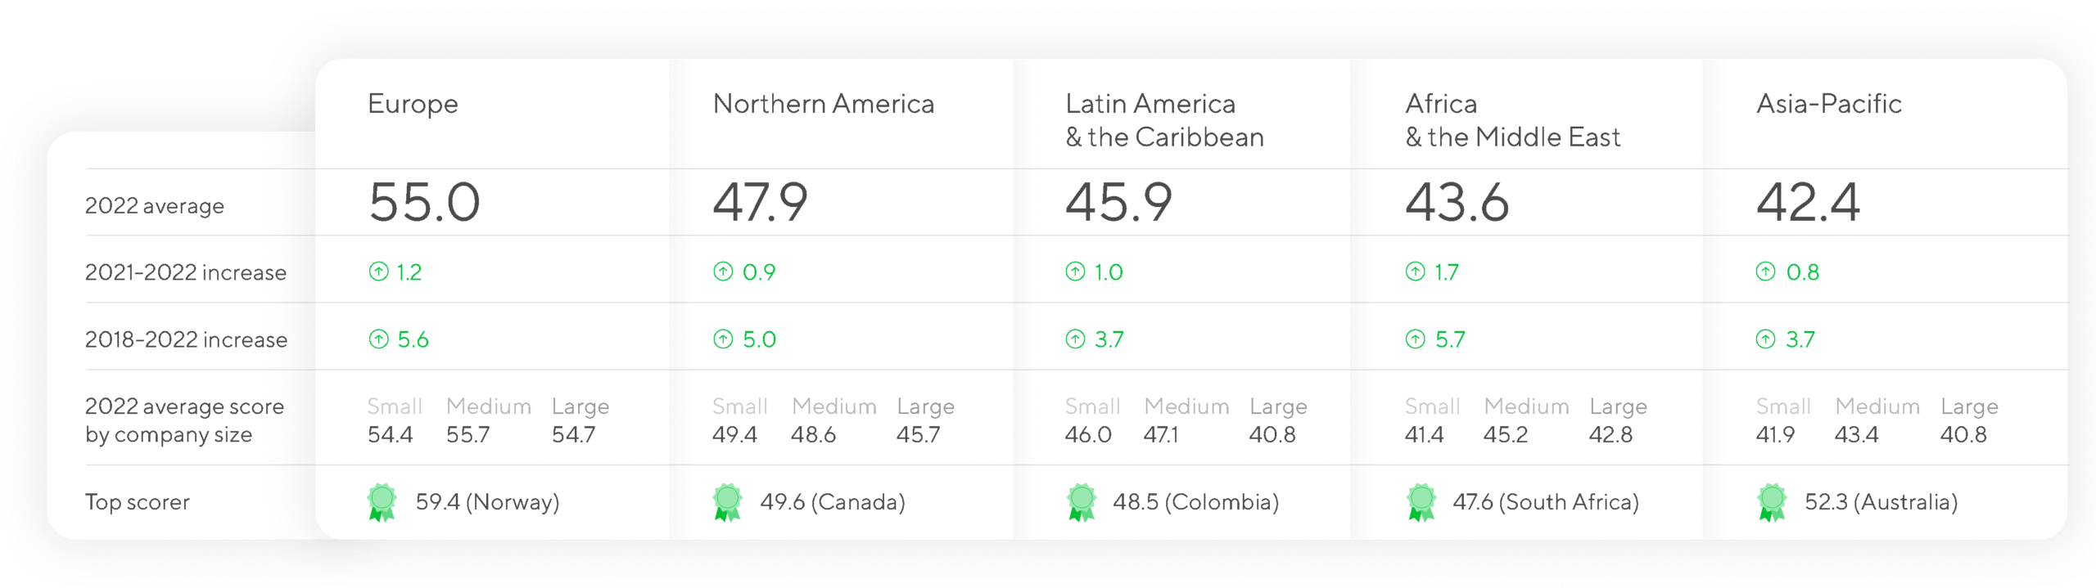This screenshot has width=2096, height=588.
Task: Select the Northern America column header
Action: point(823,104)
